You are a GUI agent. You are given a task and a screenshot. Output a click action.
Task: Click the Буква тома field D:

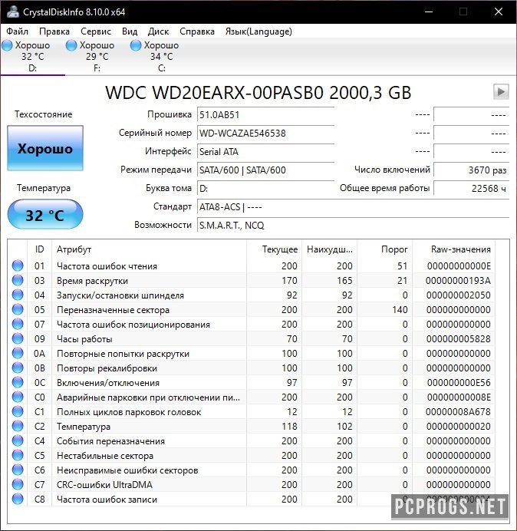265,188
